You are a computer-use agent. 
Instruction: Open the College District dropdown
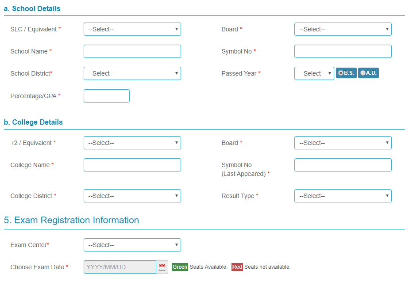[x=132, y=196]
